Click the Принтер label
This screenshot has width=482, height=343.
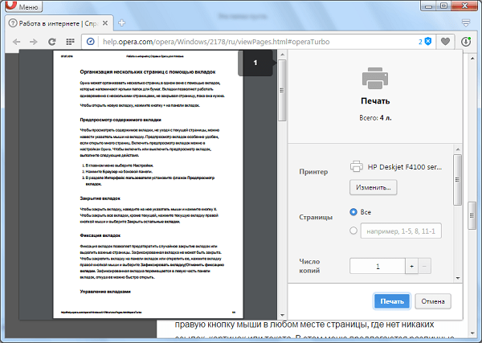pos(313,172)
